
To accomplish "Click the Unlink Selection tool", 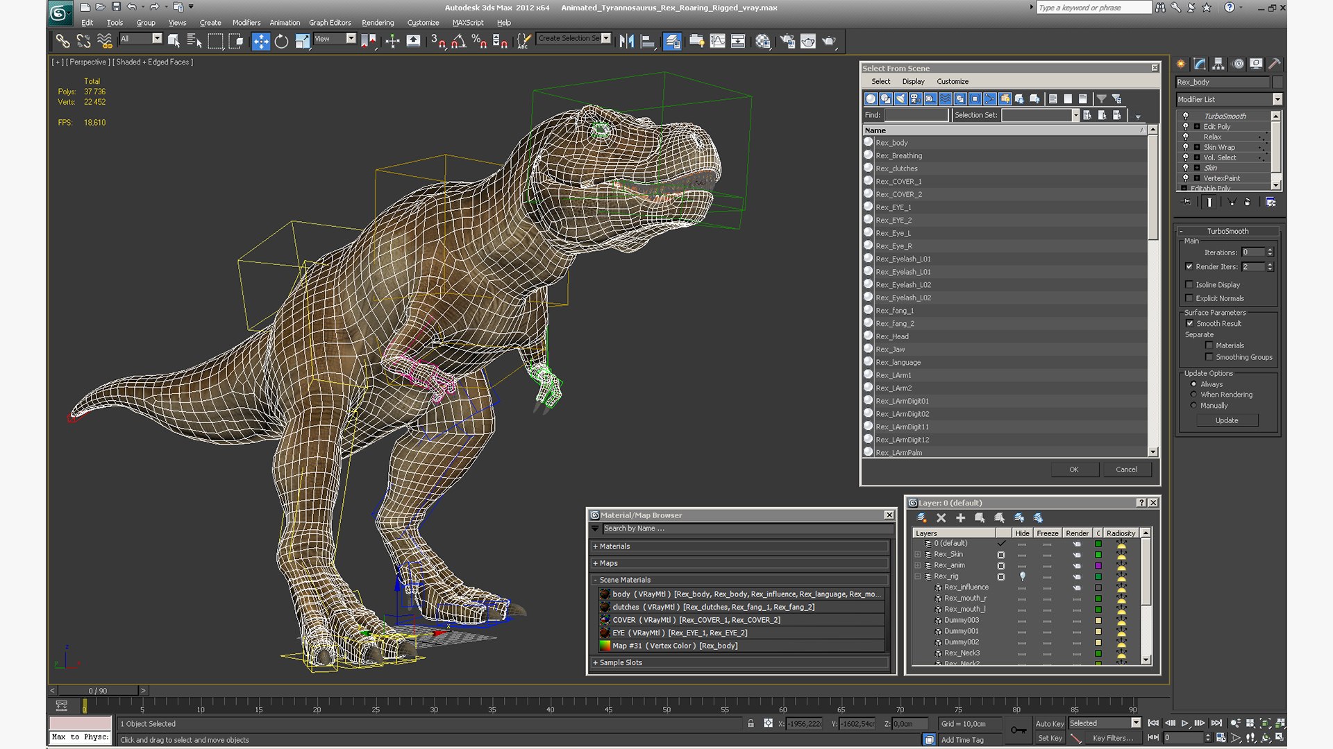I will pyautogui.click(x=83, y=41).
